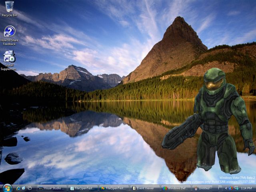This screenshot has width=256, height=192.
Task: Open the How to Share Feedback shortcut
Action: tap(10, 36)
